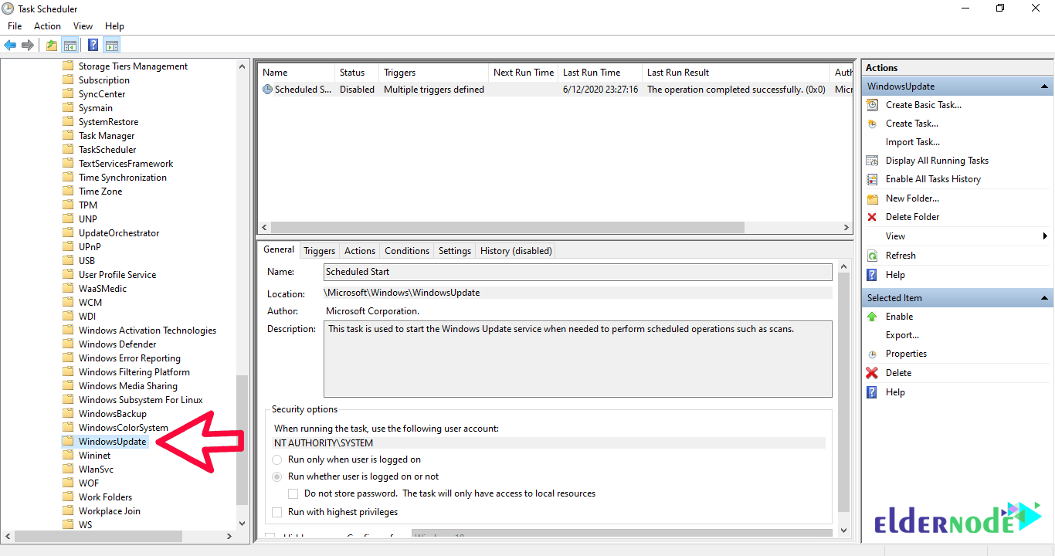1055x556 pixels.
Task: Sort by the Last Run Result column header
Action: [x=735, y=73]
